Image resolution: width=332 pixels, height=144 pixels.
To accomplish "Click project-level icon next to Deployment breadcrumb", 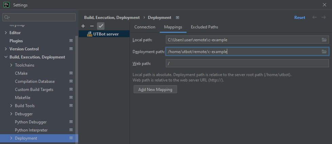I will (177, 18).
